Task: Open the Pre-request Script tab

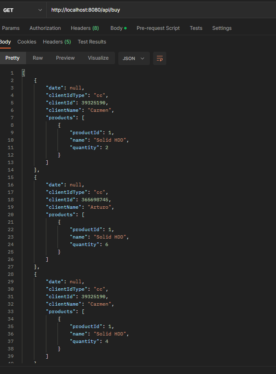Action: 158,28
